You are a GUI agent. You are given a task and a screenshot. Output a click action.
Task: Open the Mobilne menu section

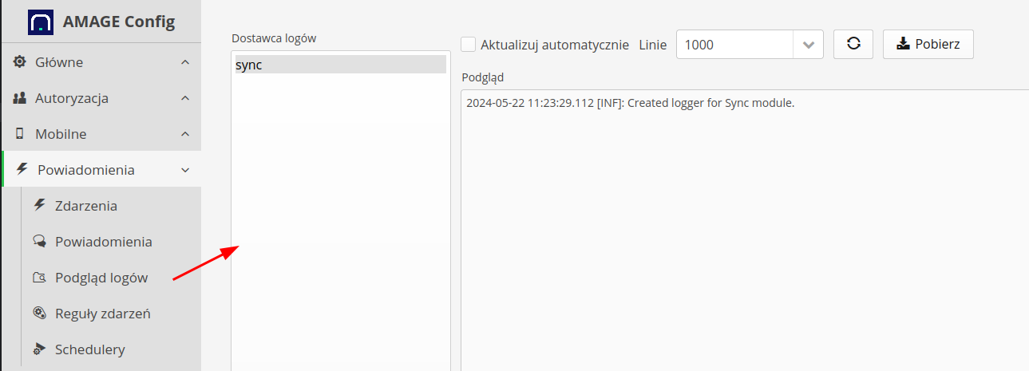click(61, 134)
